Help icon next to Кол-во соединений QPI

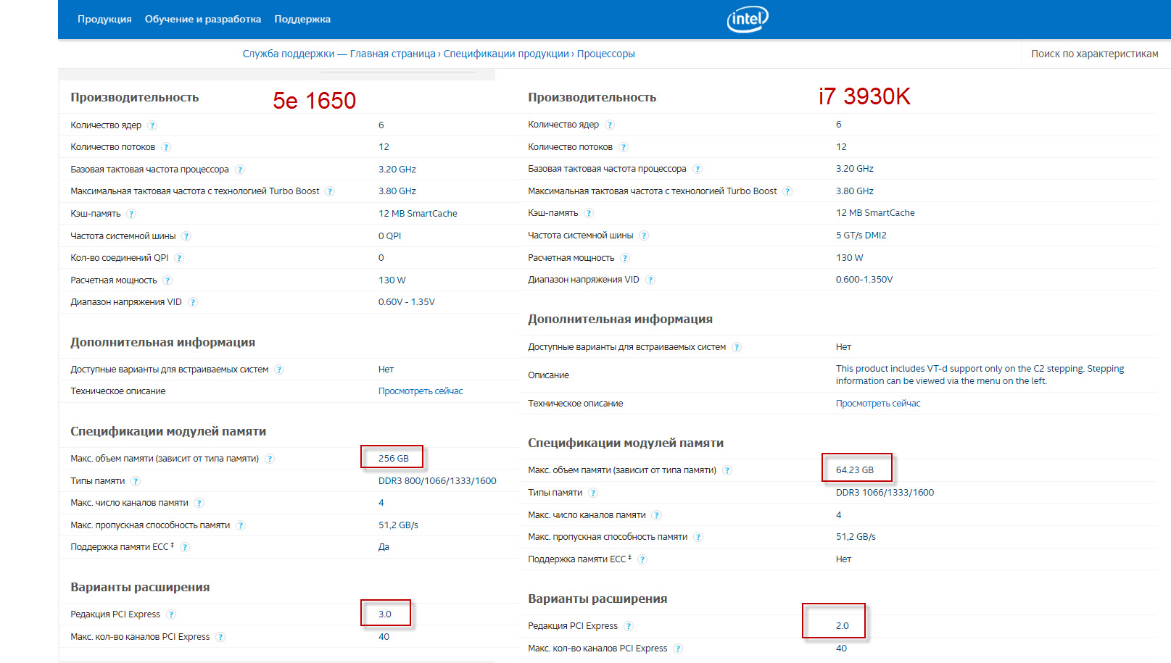(179, 258)
